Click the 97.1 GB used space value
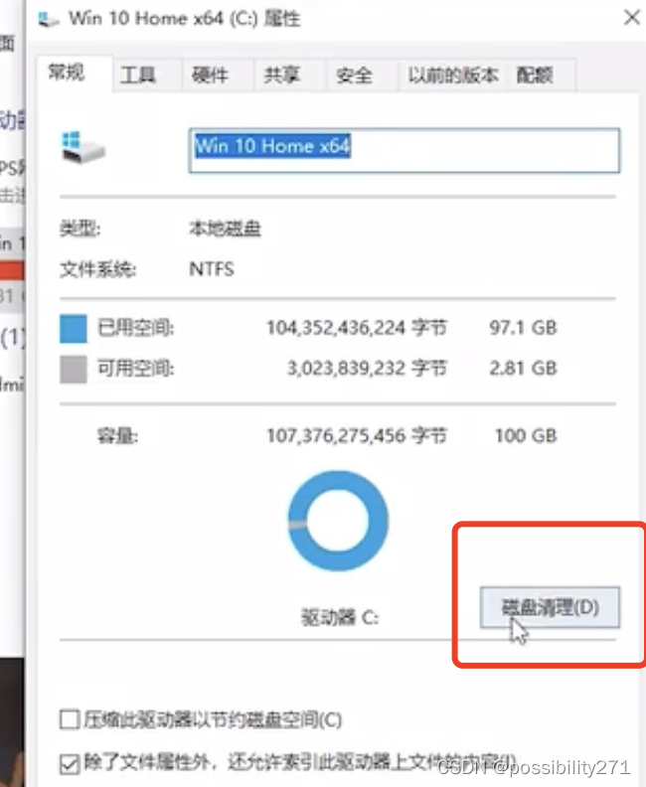Viewport: 646px width, 787px height. point(523,328)
